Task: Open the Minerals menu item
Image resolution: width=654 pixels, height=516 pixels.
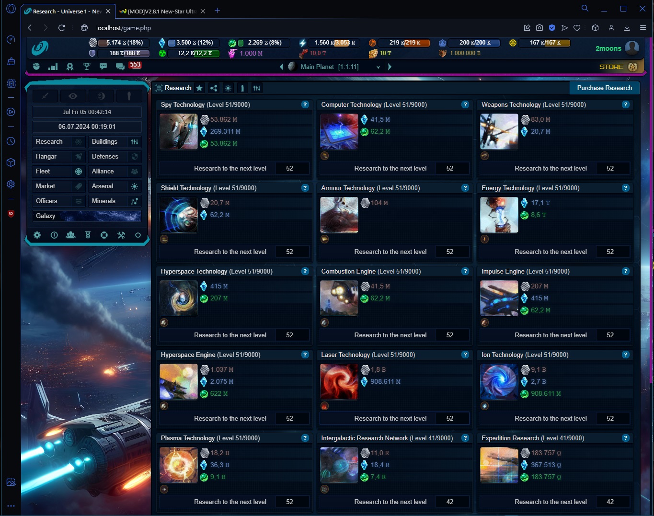Action: (x=115, y=201)
